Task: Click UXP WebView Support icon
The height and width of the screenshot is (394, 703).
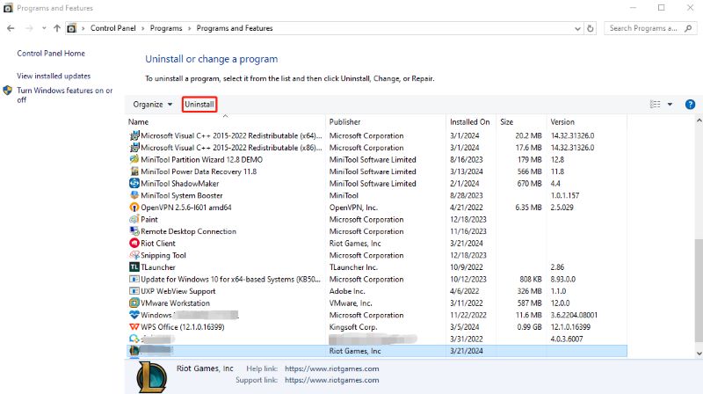Action: point(134,291)
